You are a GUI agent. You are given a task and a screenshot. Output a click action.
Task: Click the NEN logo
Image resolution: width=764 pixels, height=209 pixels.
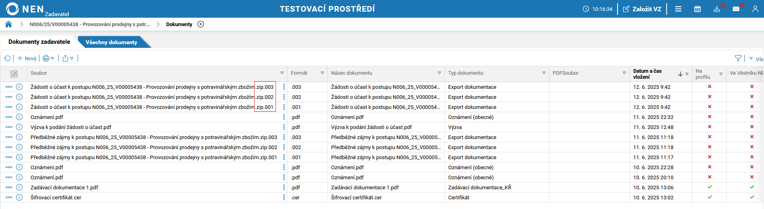[x=25, y=9]
